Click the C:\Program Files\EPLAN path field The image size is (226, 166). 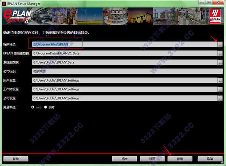(x=125, y=44)
